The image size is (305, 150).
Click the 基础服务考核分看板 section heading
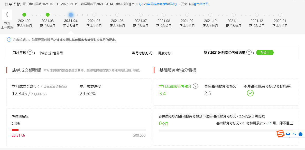[x=178, y=70]
